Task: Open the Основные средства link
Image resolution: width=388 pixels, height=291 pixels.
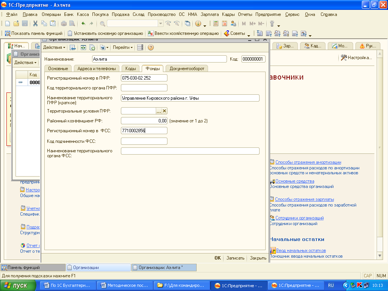Action: pyautogui.click(x=295, y=181)
